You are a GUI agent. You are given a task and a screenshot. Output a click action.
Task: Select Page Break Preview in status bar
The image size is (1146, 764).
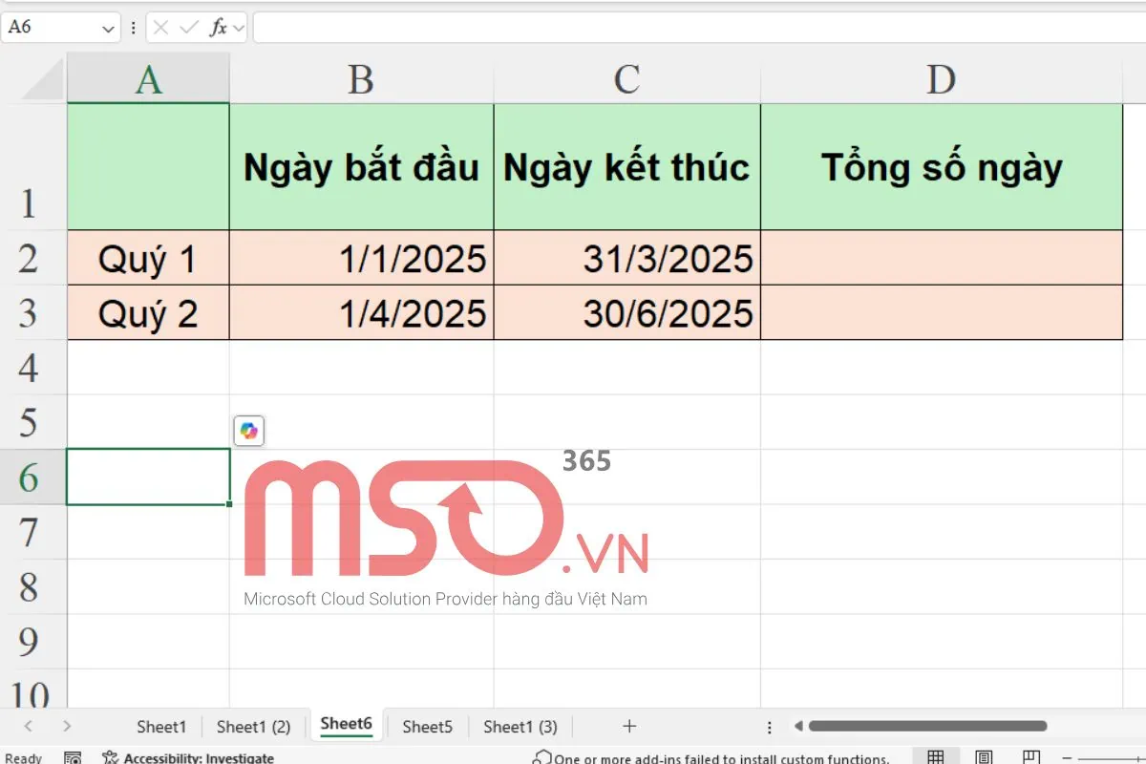pyautogui.click(x=1031, y=756)
